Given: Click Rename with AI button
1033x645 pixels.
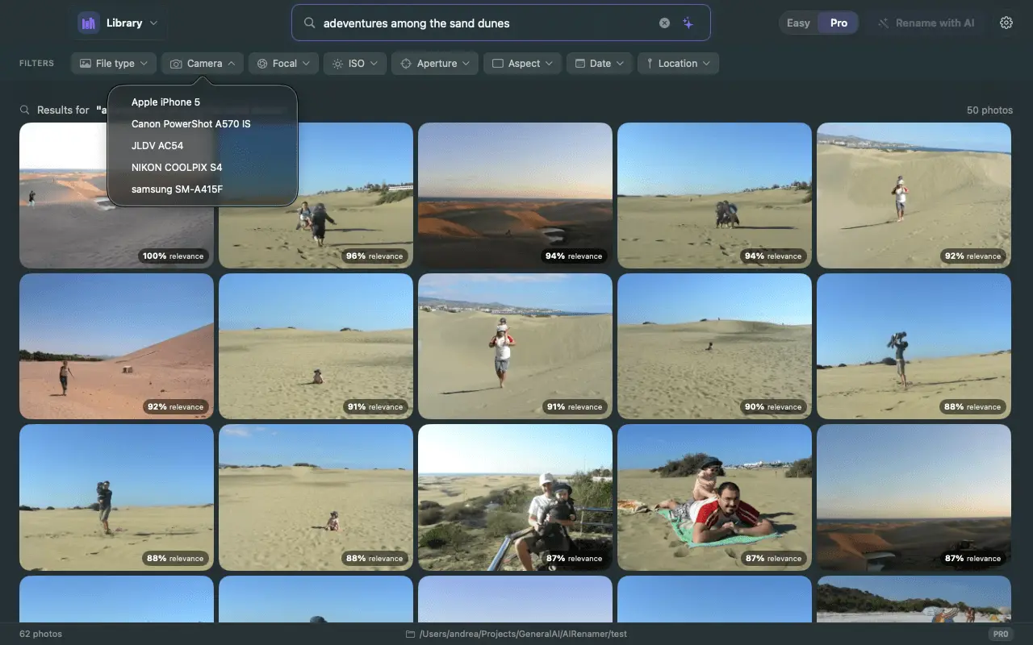Looking at the screenshot, I should click(x=926, y=23).
